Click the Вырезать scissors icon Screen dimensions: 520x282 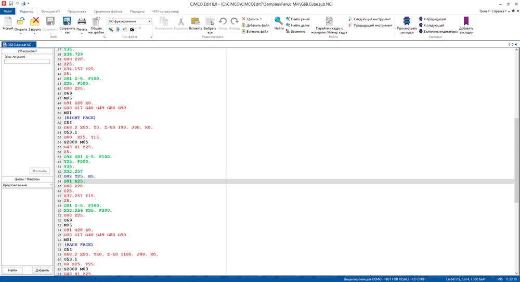tap(181, 21)
